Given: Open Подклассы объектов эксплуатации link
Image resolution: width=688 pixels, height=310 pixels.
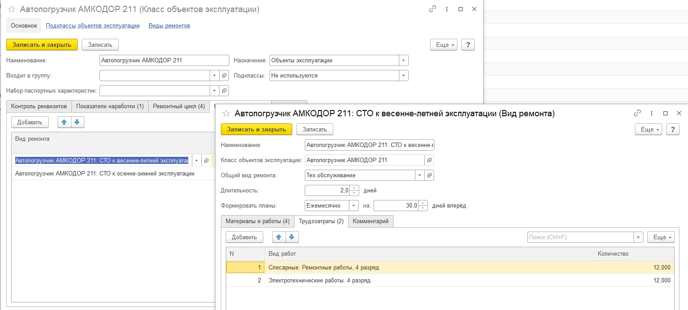Looking at the screenshot, I should (93, 26).
